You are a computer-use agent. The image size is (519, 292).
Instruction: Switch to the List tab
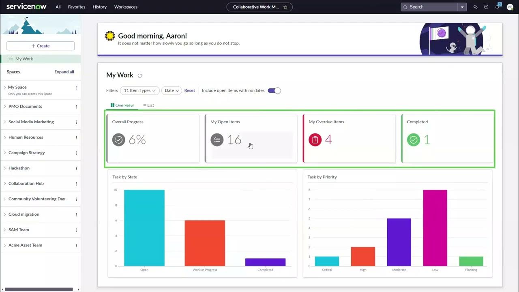click(148, 105)
